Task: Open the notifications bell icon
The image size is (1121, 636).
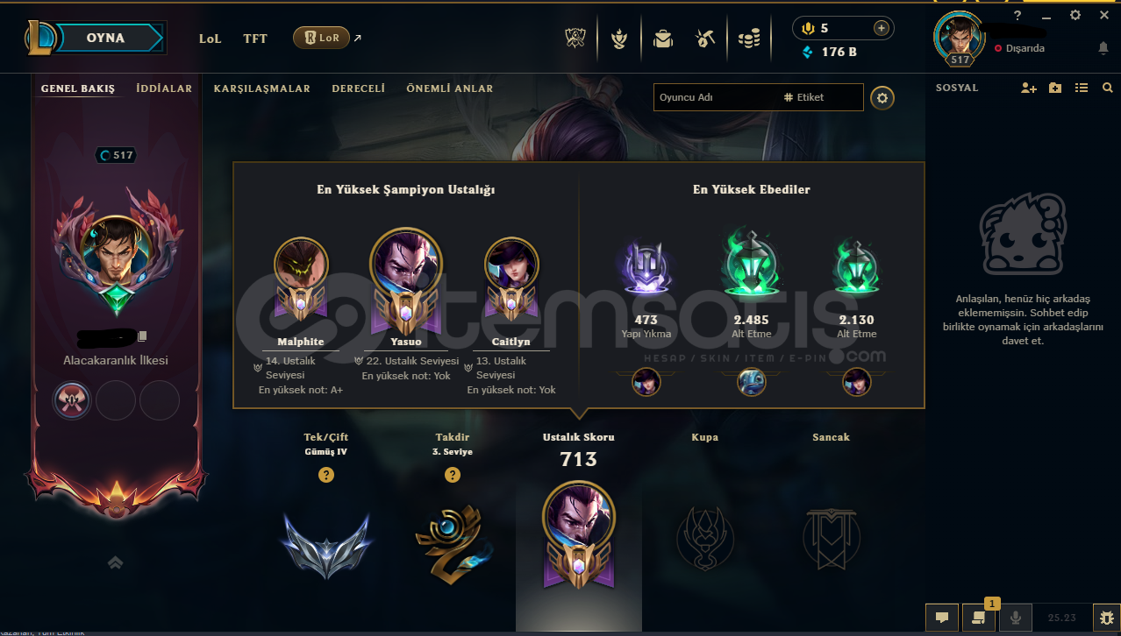Action: click(x=1103, y=48)
